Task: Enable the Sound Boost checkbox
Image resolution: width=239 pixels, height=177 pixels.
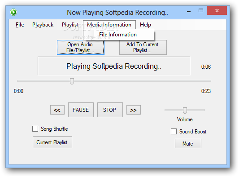Action: pyautogui.click(x=174, y=131)
